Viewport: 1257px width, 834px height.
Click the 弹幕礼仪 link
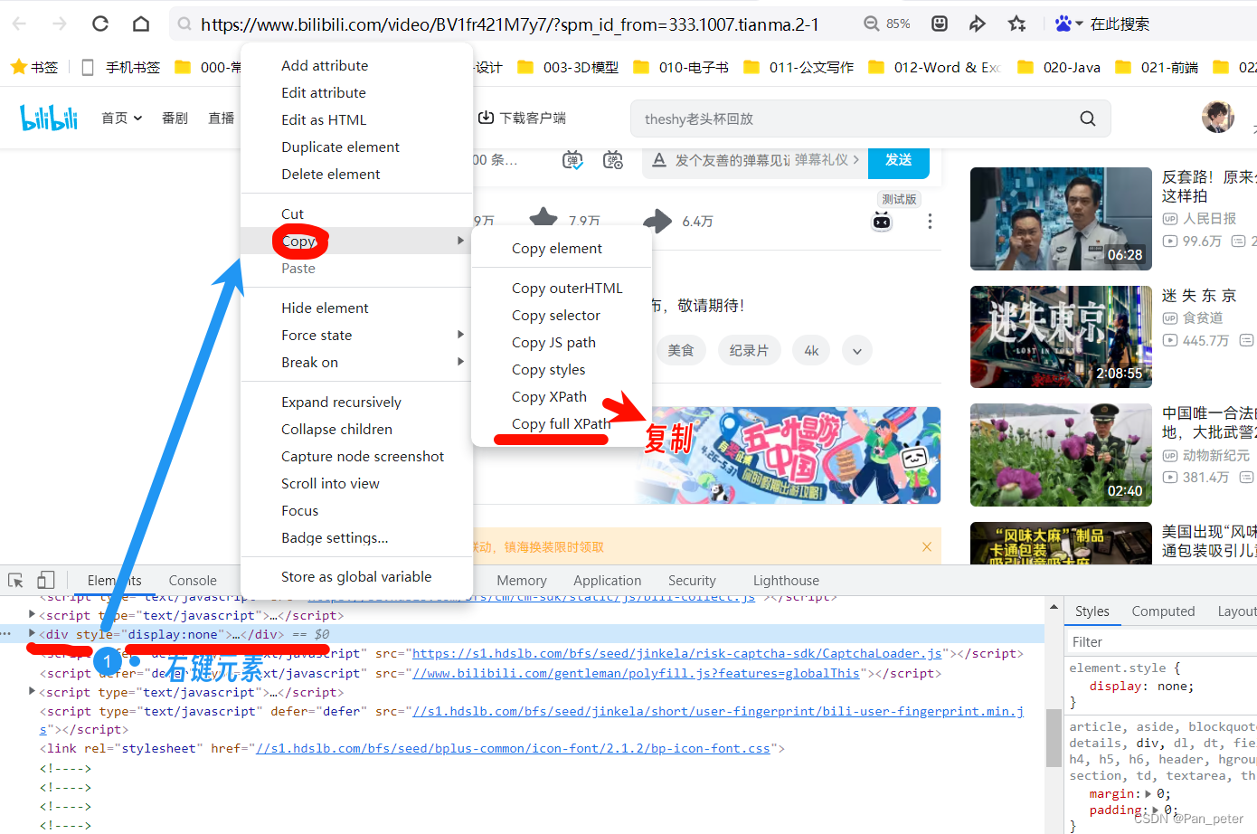click(827, 160)
